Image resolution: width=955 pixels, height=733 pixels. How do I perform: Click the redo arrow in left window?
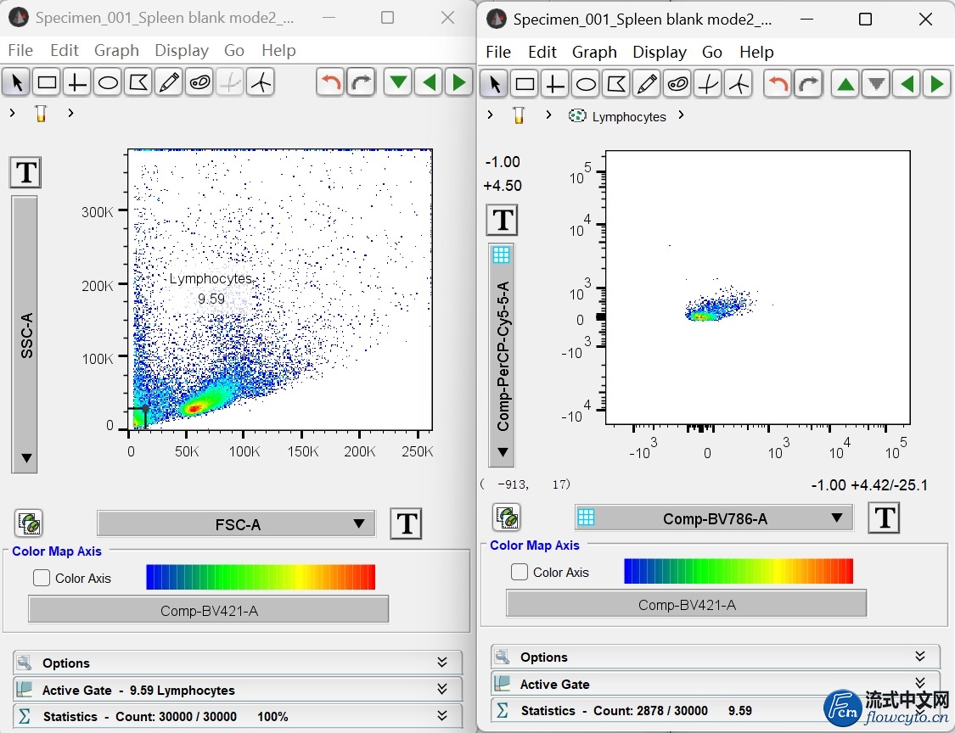point(361,82)
